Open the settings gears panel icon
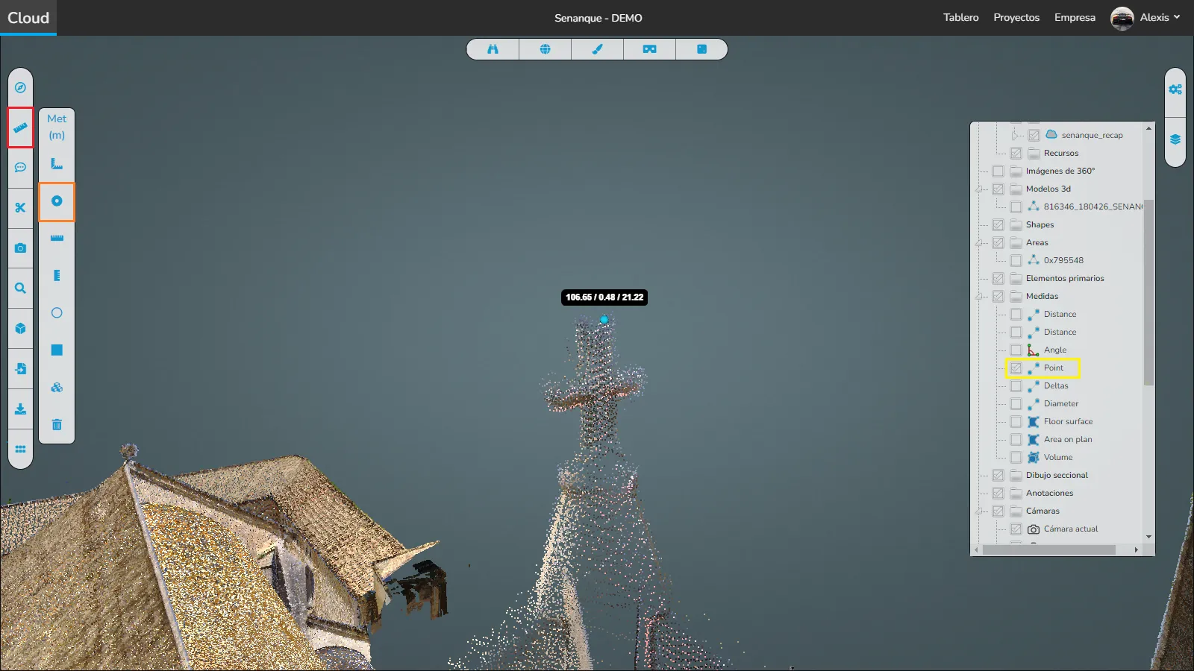The width and height of the screenshot is (1194, 671). point(1175,89)
